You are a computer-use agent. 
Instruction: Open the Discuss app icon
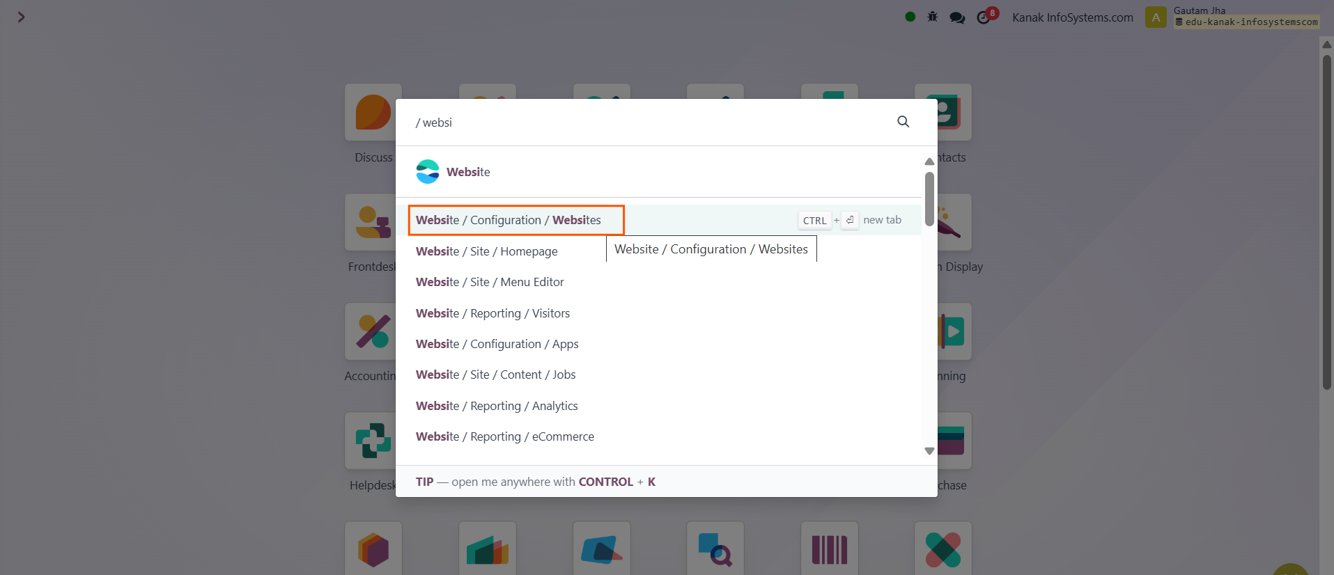coord(373,112)
